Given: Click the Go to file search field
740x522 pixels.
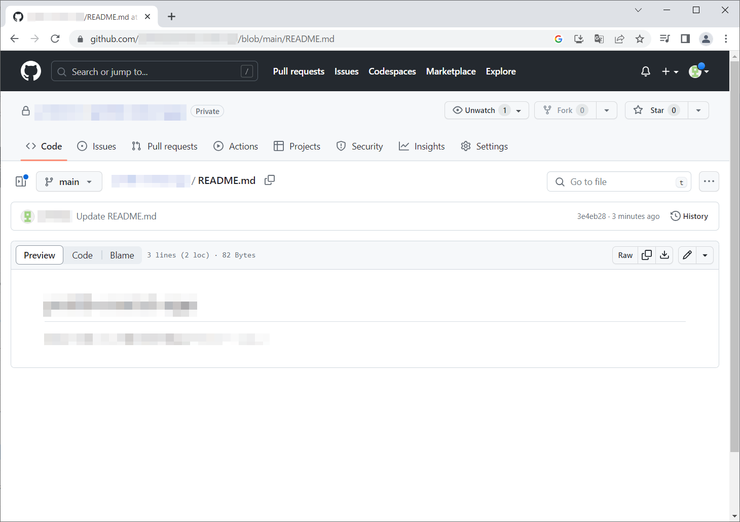Looking at the screenshot, I should tap(618, 182).
